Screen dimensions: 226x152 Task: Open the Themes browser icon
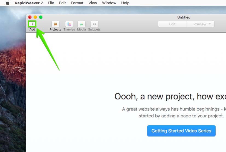click(69, 24)
